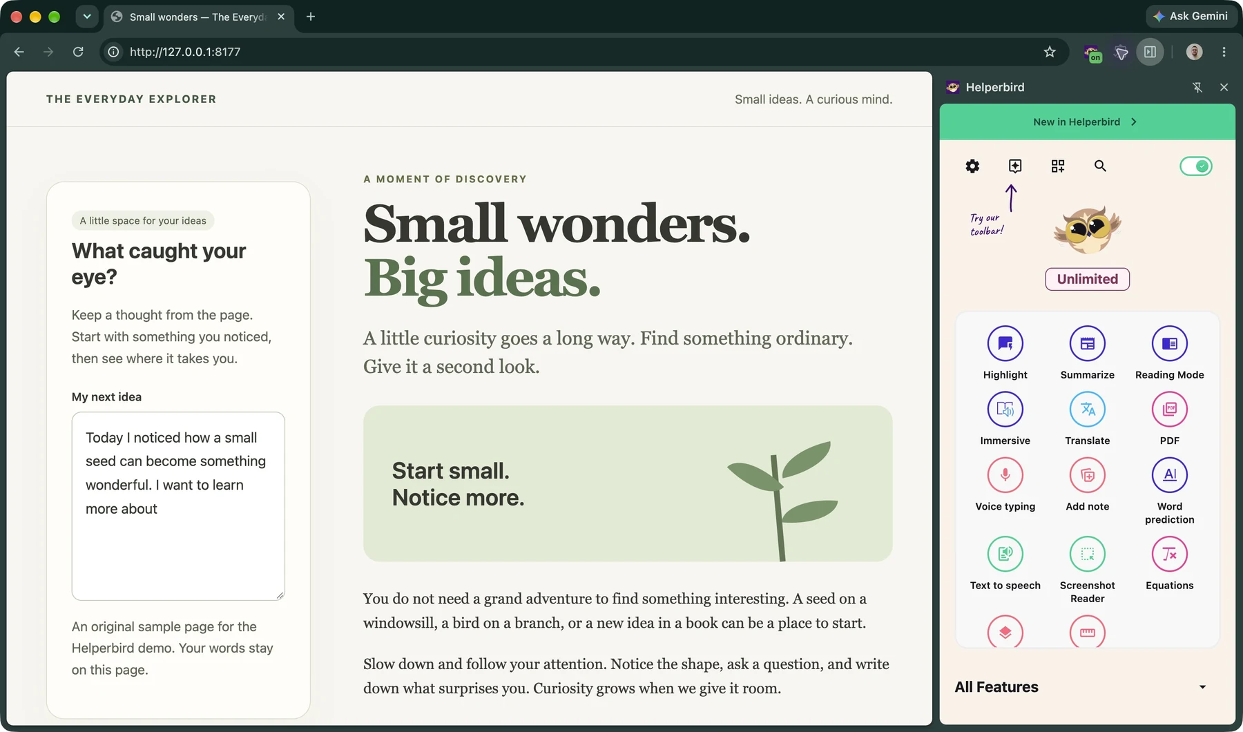
Task: Click the address bar URL
Action: click(x=185, y=52)
